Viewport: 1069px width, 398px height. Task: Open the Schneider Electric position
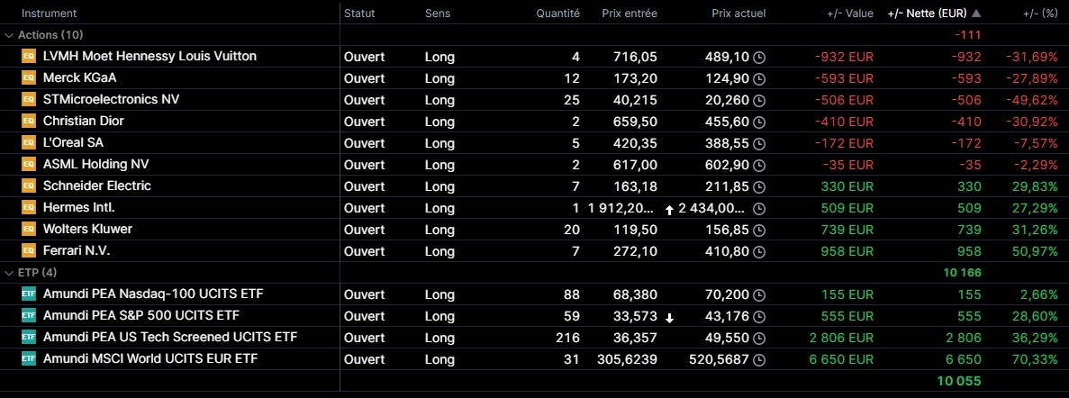coord(97,185)
